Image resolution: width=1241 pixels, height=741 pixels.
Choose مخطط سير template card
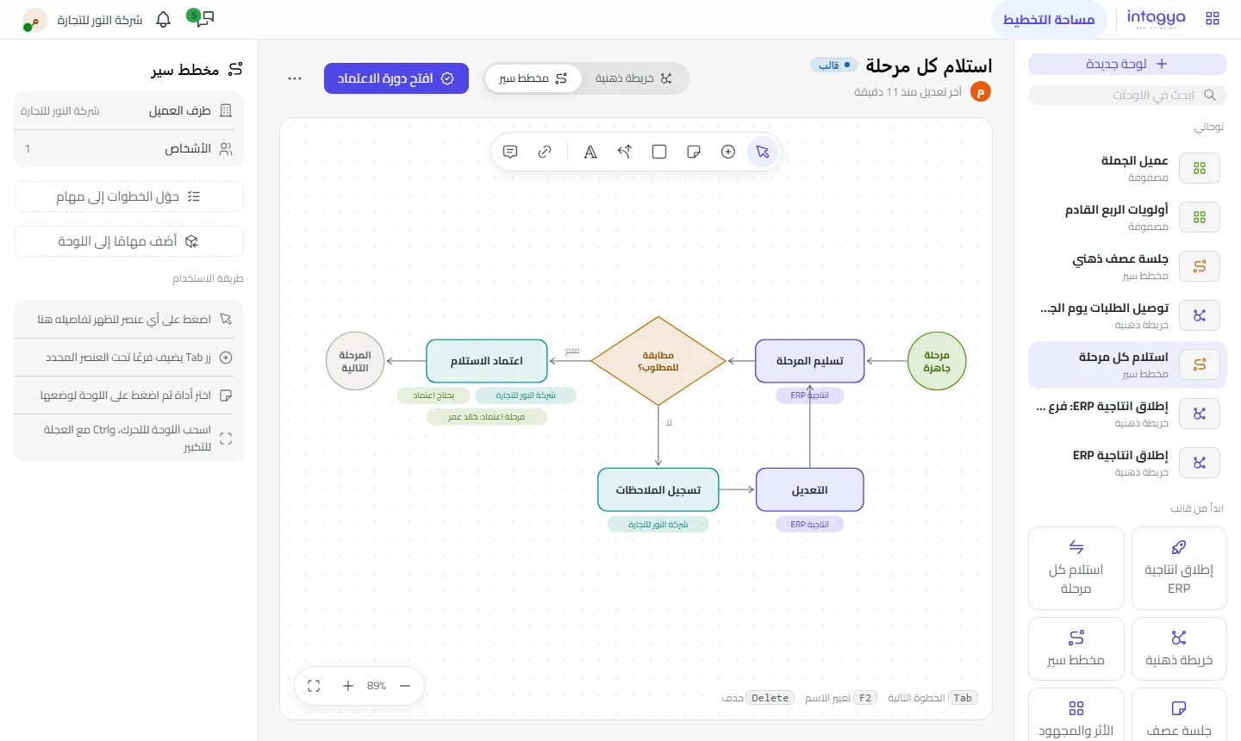tap(1076, 649)
